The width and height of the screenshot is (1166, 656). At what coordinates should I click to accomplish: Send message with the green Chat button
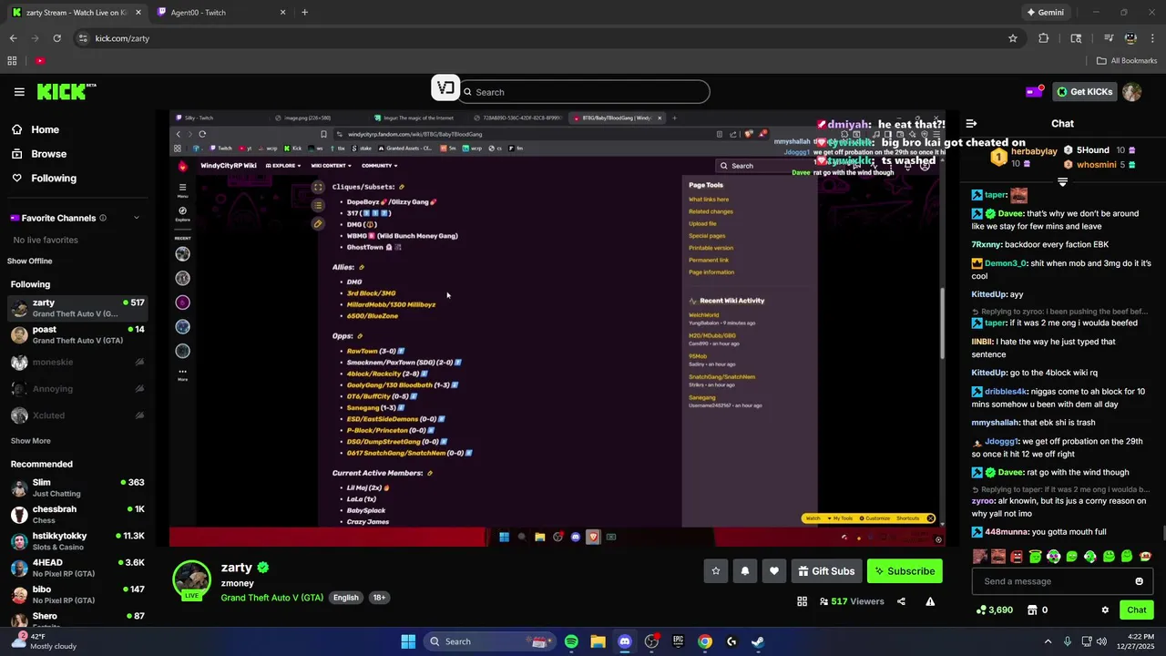pos(1137,610)
